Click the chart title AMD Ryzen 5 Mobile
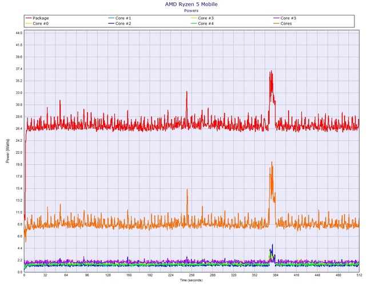This screenshot has height=287, width=383. pyautogui.click(x=191, y=4)
